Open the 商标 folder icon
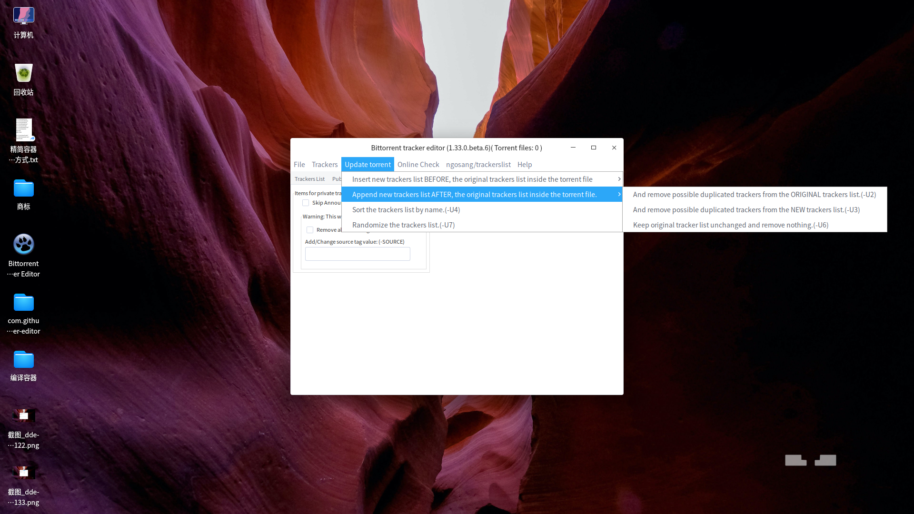This screenshot has width=914, height=514. click(23, 188)
